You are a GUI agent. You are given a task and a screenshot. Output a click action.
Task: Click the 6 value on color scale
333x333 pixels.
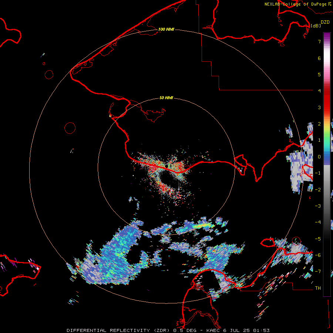point(319,58)
